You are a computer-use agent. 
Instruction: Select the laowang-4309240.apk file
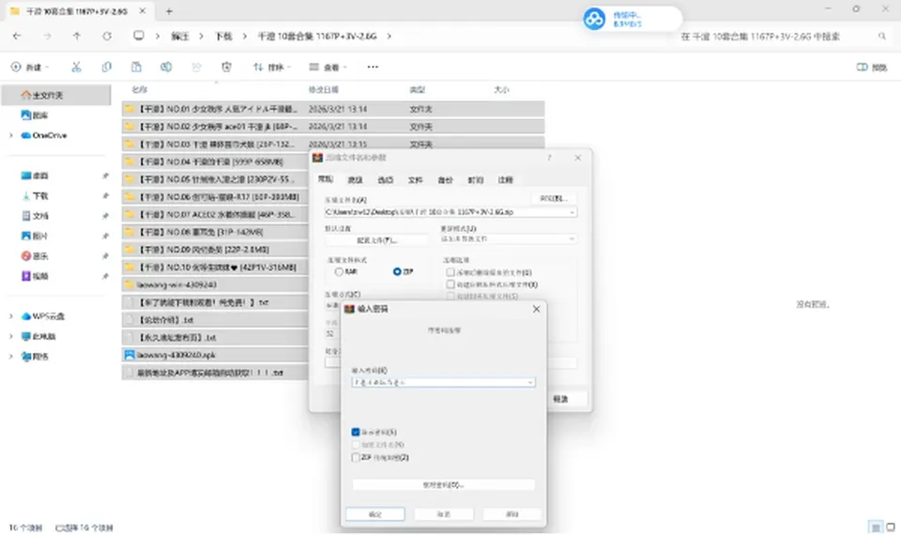[215, 355]
